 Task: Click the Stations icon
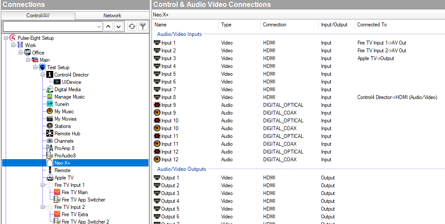[50, 126]
